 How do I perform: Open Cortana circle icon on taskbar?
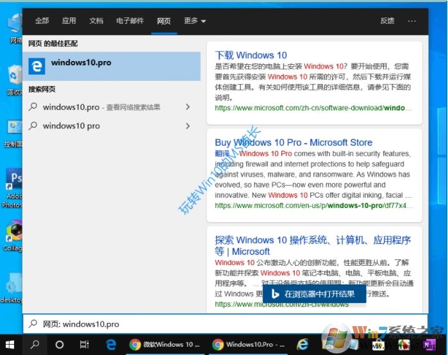[x=60, y=344]
